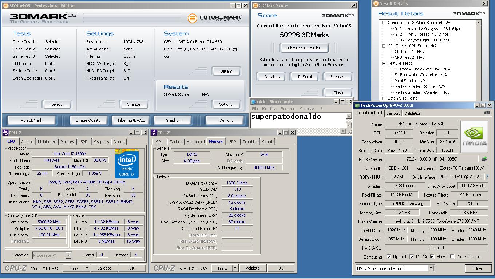This screenshot has width=495, height=279.
Task: Click OK in the Memory CPU-Z window
Action: 280,268
